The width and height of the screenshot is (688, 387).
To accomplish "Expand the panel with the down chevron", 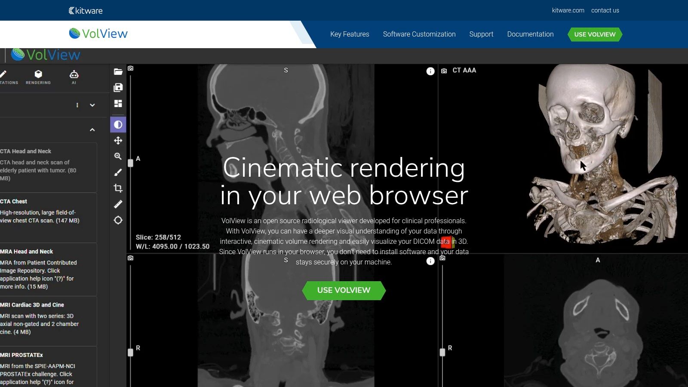I will point(92,105).
